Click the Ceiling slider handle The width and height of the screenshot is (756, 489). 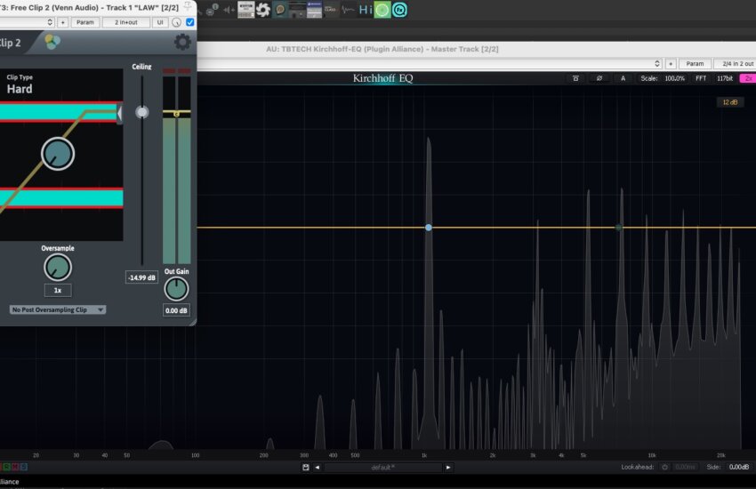coord(141,112)
